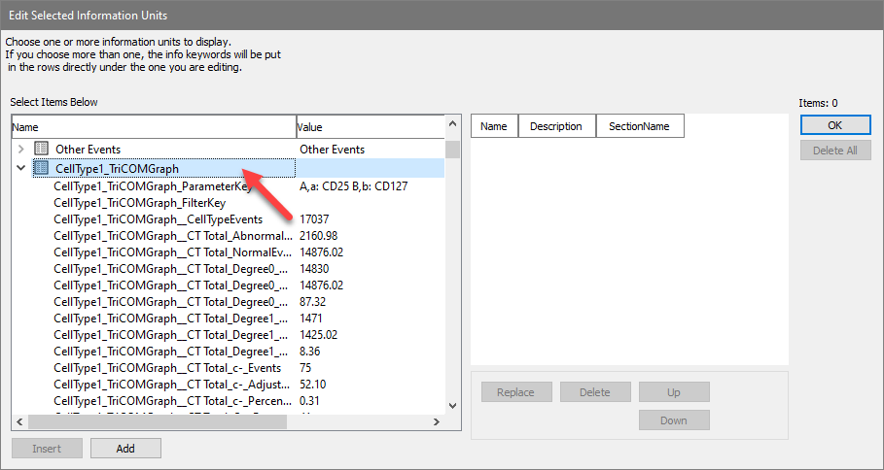Screen dimensions: 884x470
Task: Select CellType1_TriCOMGraph_FilterKey row
Action: point(139,203)
